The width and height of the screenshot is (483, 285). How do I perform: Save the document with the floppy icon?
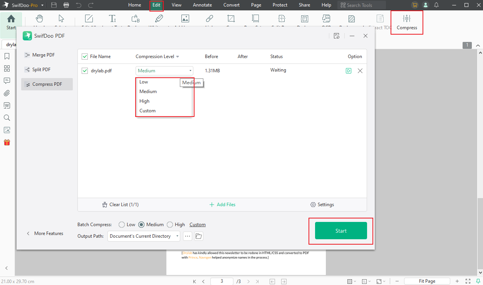(54, 5)
